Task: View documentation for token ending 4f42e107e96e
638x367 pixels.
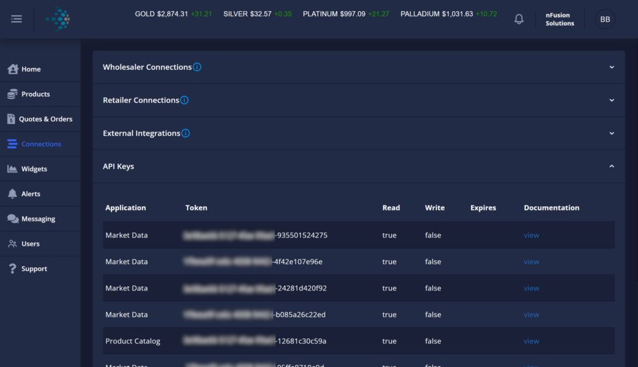Action: click(531, 262)
